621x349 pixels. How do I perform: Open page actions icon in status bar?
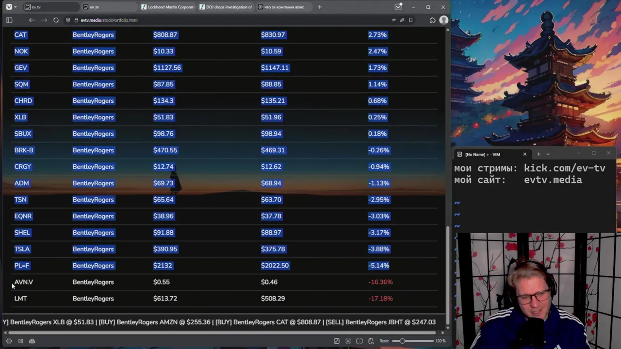click(371, 341)
